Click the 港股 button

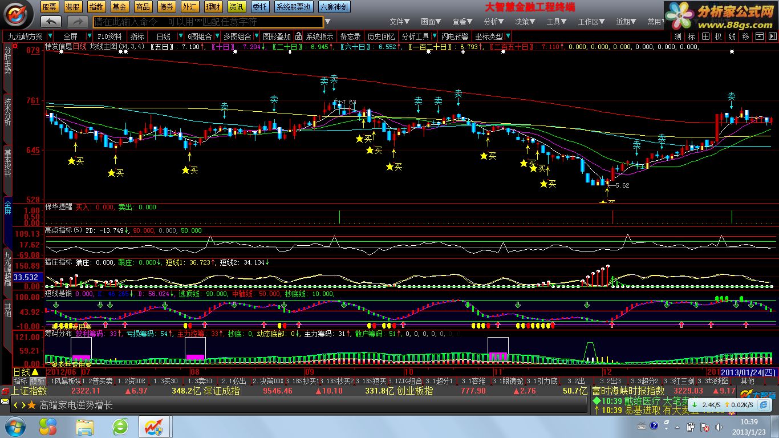[x=73, y=7]
